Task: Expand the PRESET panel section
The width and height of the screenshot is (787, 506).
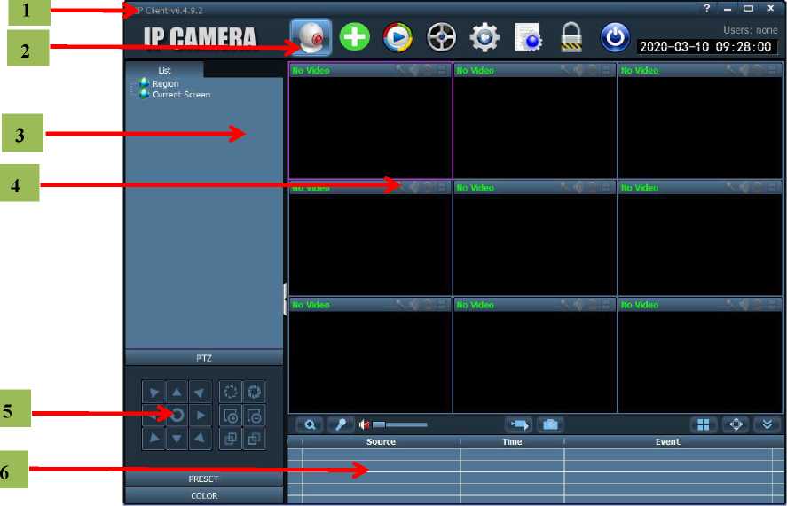Action: tap(203, 479)
